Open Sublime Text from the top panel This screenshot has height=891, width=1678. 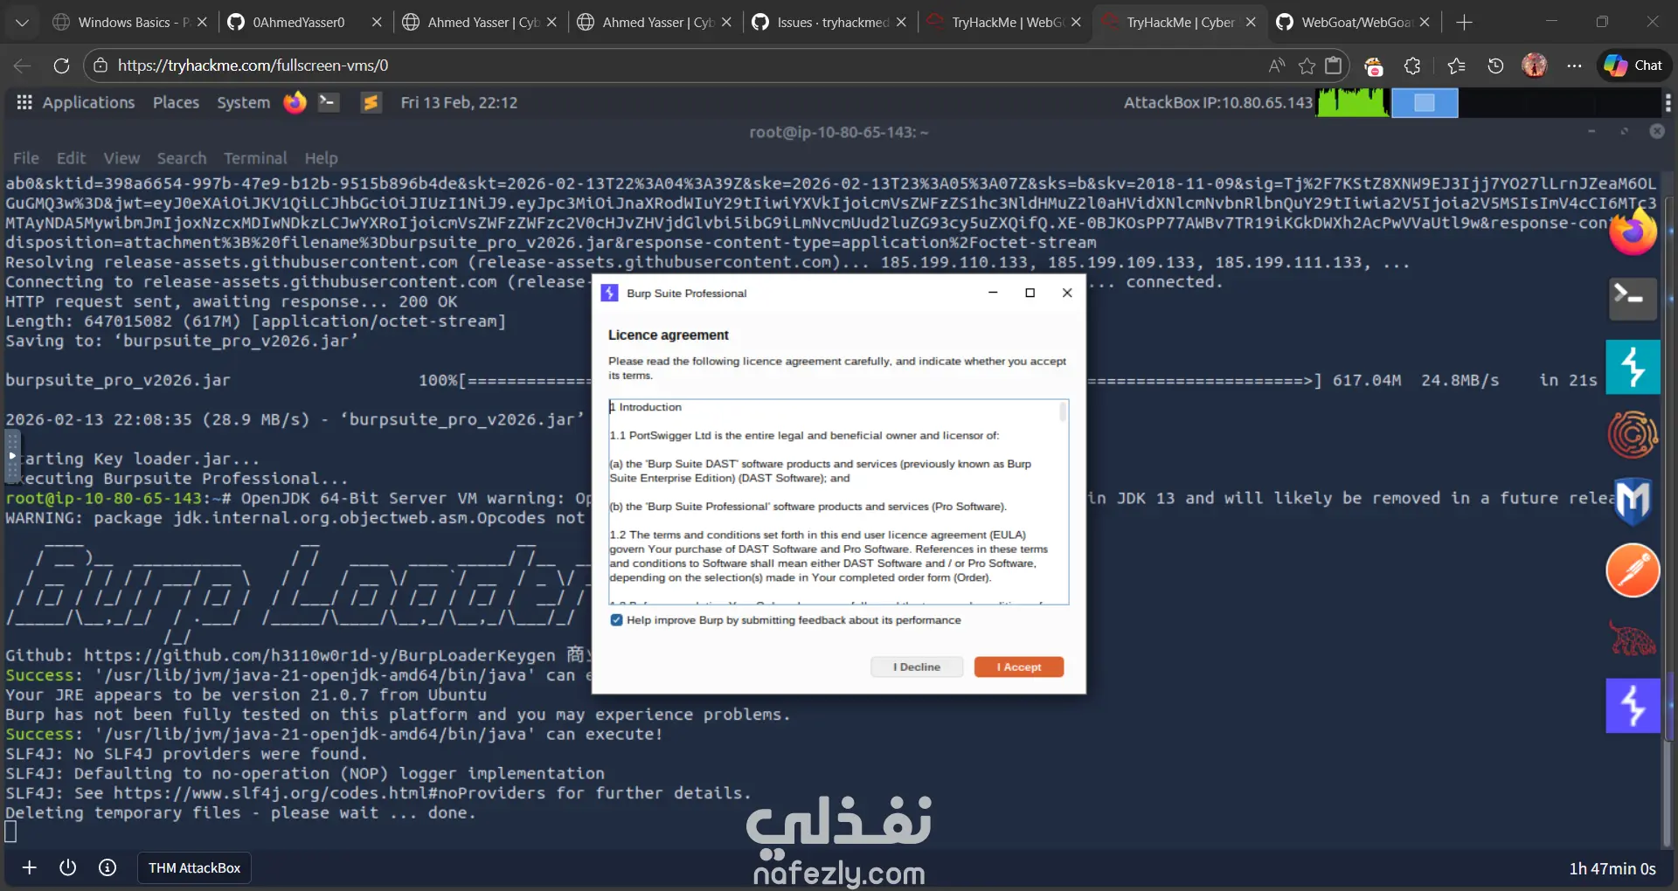coord(371,102)
